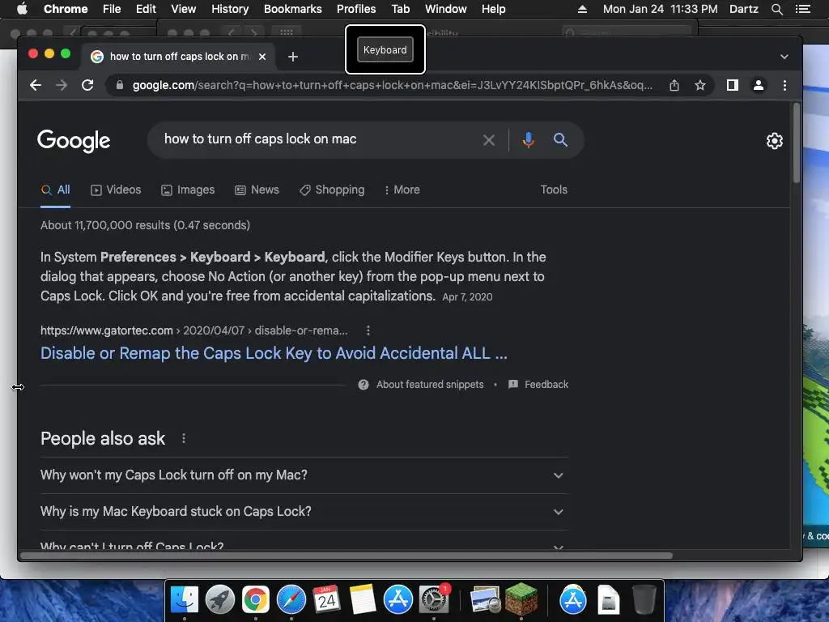Open Calendar showing 24 in Dock
The height and width of the screenshot is (622, 829).
tap(327, 600)
